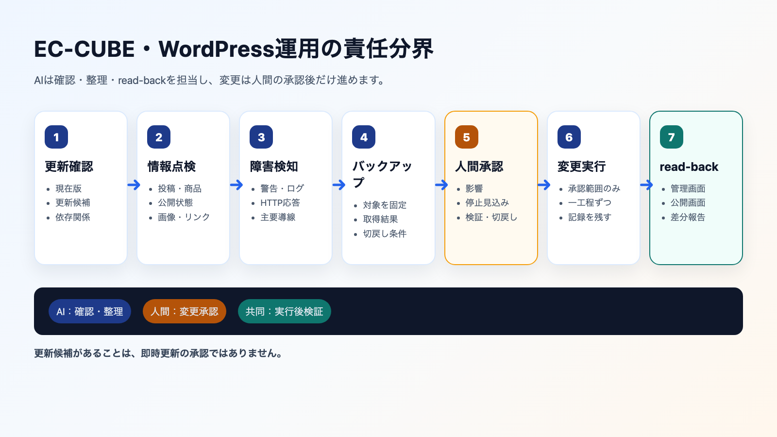Select the 人間承認 card heading
This screenshot has height=437, width=777.
click(x=479, y=167)
